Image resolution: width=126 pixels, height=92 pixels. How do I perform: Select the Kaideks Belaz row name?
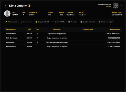point(11,47)
